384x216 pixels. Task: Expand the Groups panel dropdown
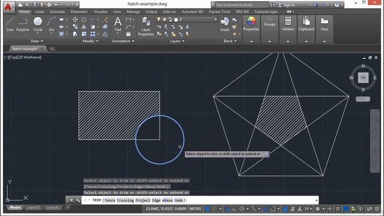click(269, 41)
